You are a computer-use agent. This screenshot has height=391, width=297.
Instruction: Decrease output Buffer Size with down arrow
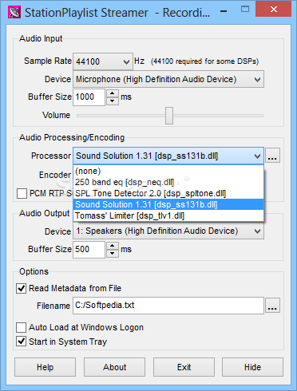point(113,253)
